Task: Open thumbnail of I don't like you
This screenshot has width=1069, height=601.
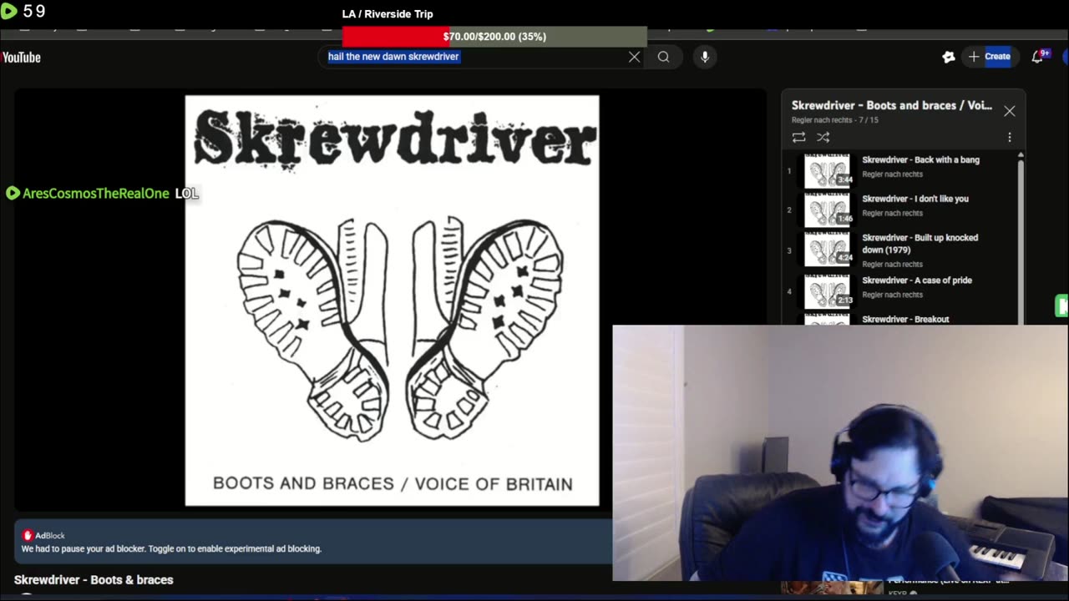Action: (828, 210)
